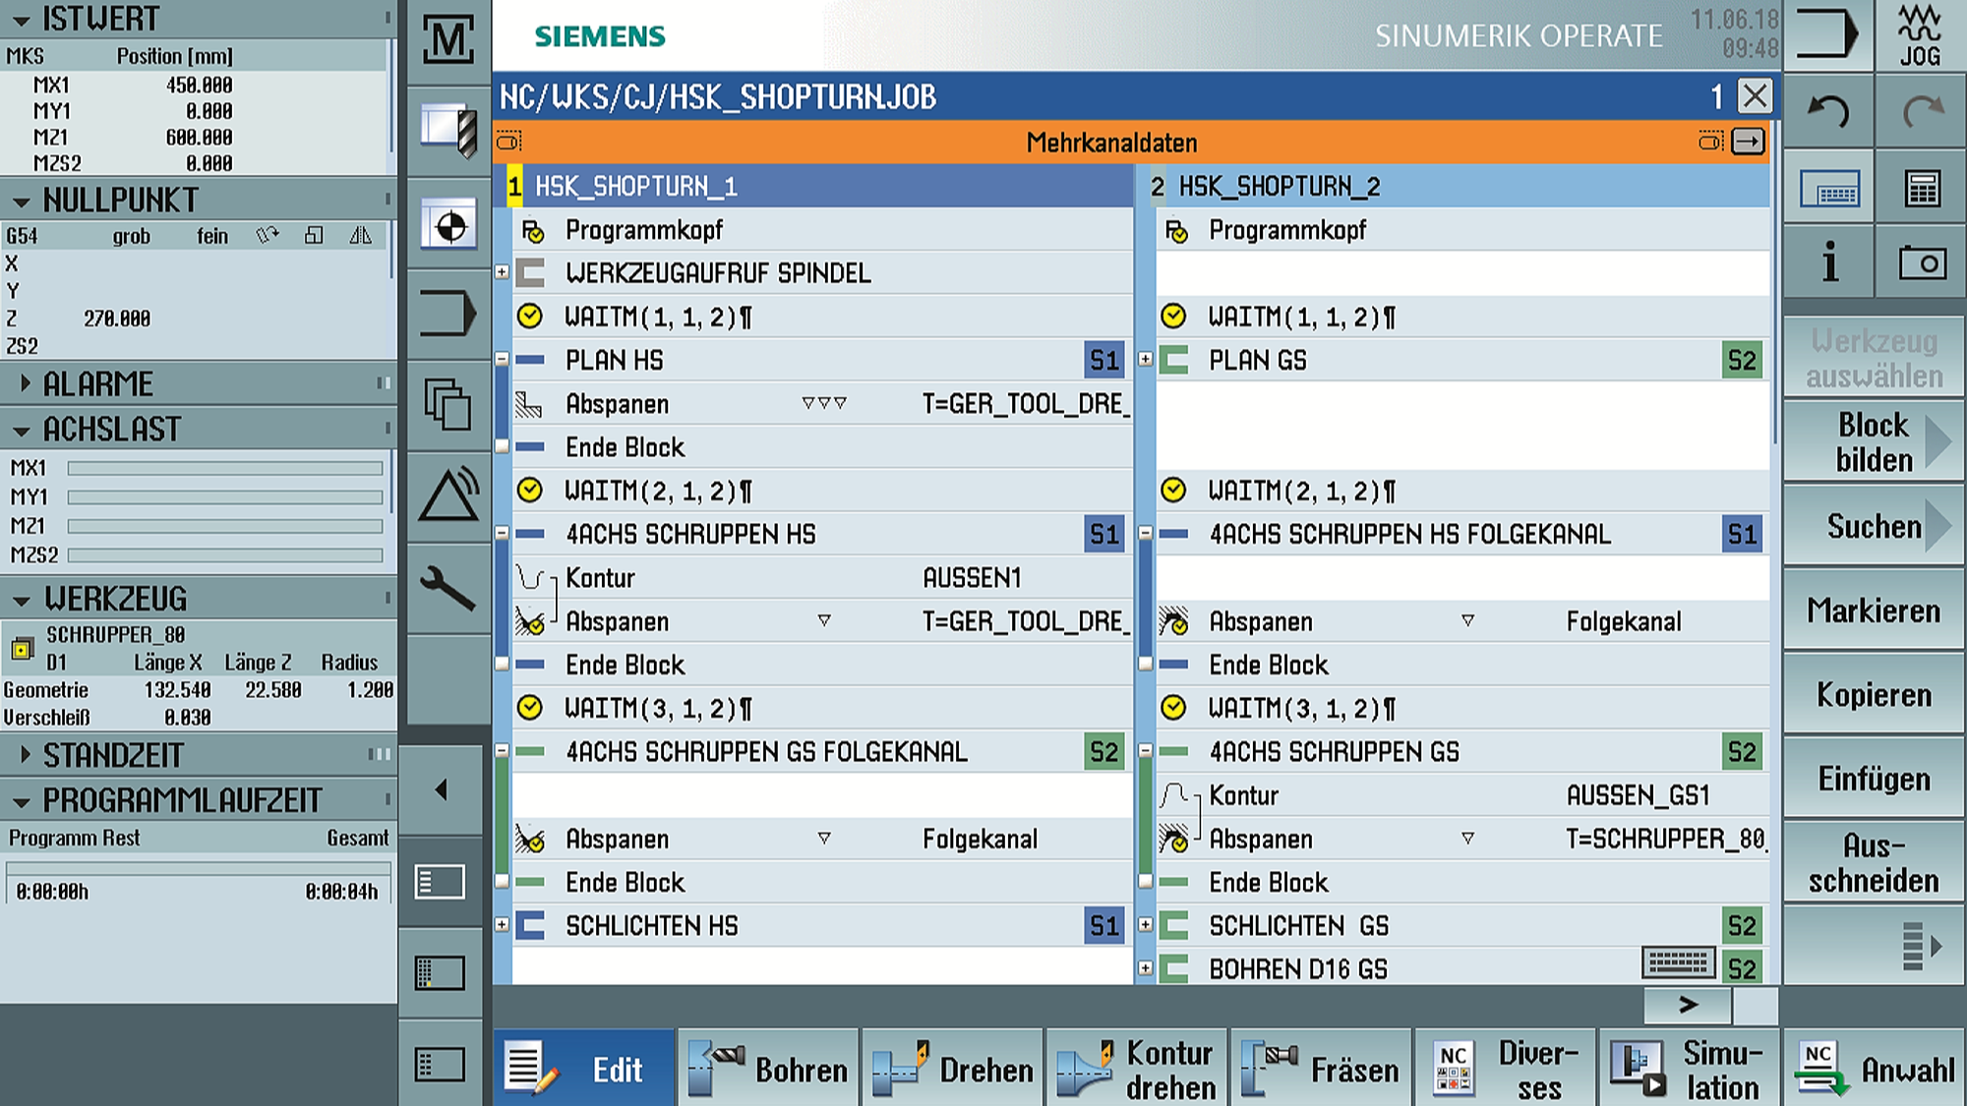Viewport: 1967px width, 1106px height.
Task: Open the on-screen keyboard icon top right
Action: pyautogui.click(x=1828, y=189)
